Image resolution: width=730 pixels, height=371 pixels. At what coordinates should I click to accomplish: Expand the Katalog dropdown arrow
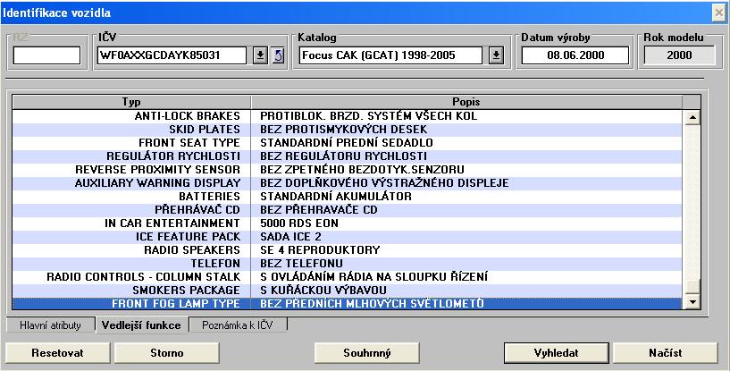point(496,55)
